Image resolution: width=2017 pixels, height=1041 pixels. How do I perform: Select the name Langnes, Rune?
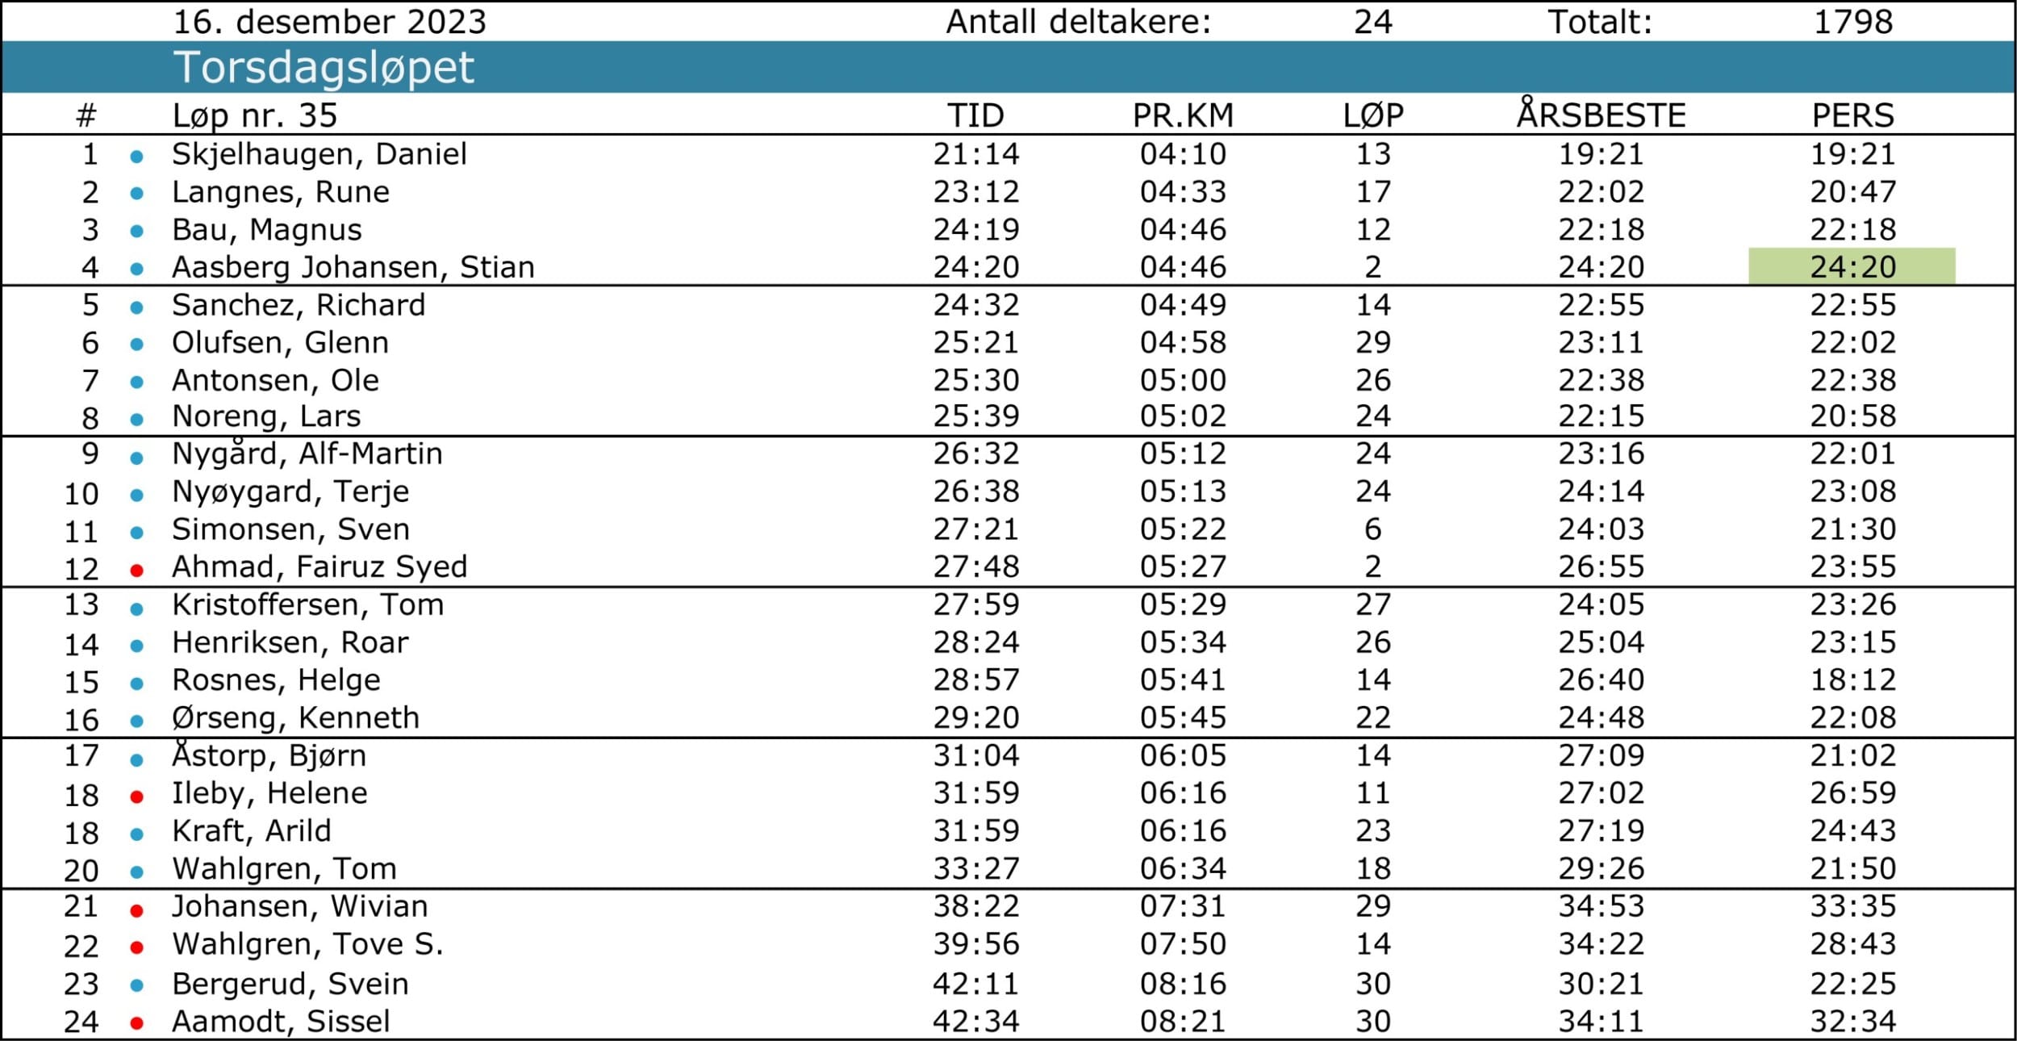click(281, 192)
